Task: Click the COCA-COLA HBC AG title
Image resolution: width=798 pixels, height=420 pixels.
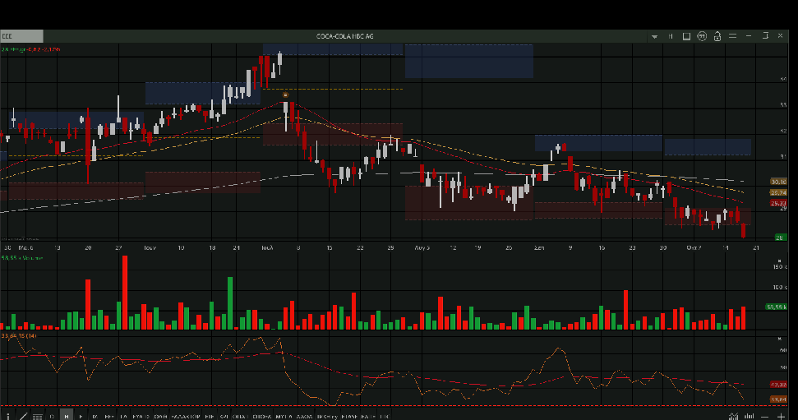Action: (345, 36)
